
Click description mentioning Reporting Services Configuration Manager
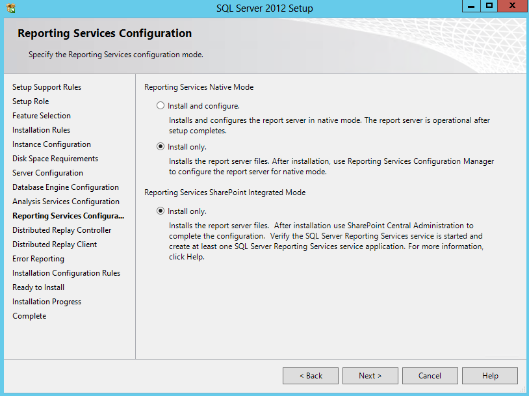click(331, 166)
